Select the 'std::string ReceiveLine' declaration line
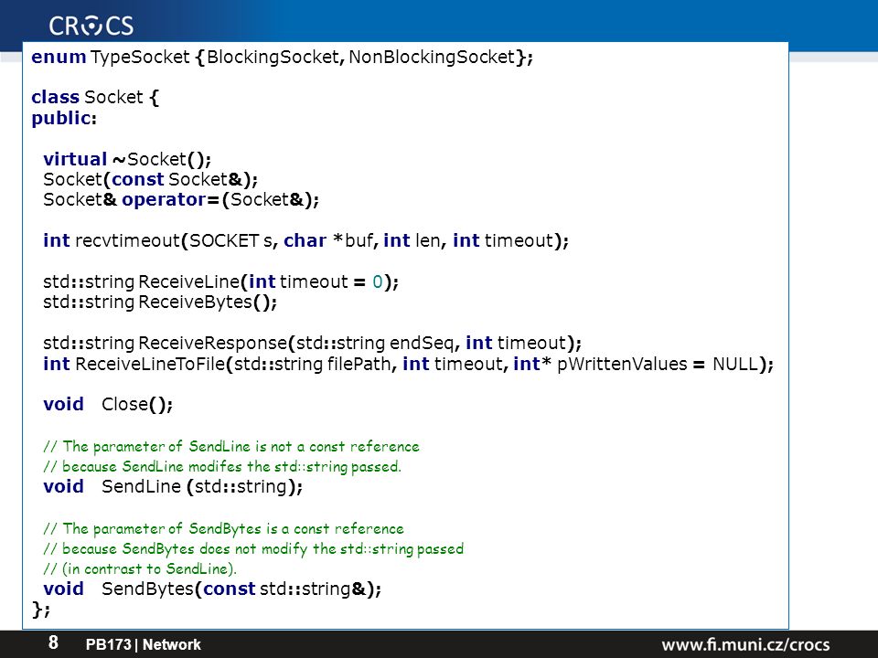The width and height of the screenshot is (878, 658). [220, 281]
